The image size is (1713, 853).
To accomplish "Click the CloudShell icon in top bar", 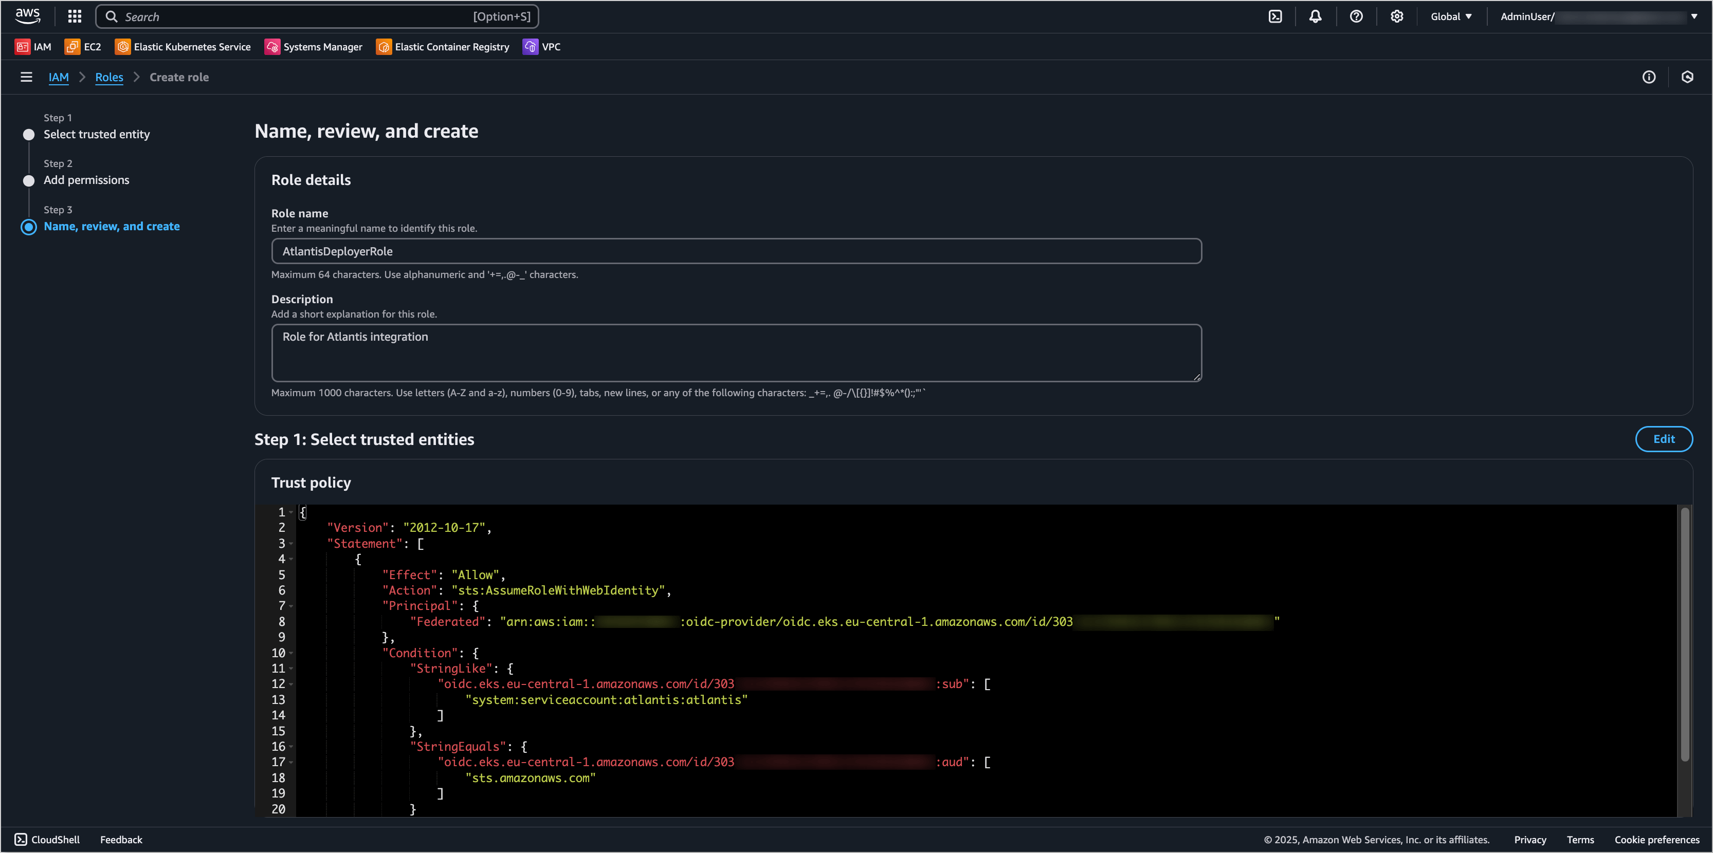I will (x=1275, y=16).
